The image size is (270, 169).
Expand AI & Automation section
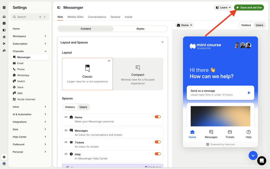30,114
